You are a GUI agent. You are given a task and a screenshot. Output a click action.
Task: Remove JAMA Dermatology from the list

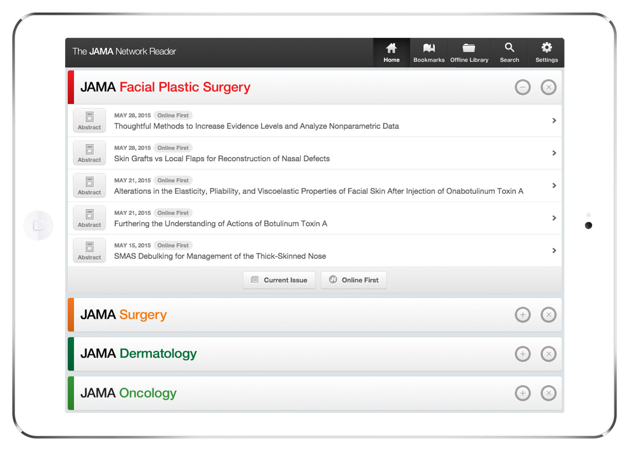click(549, 354)
